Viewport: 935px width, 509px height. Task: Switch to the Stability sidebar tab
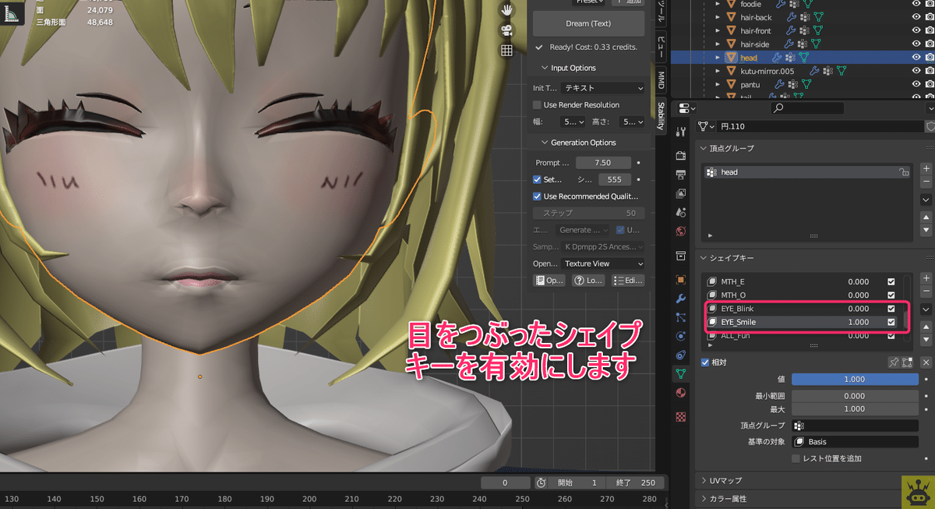661,117
